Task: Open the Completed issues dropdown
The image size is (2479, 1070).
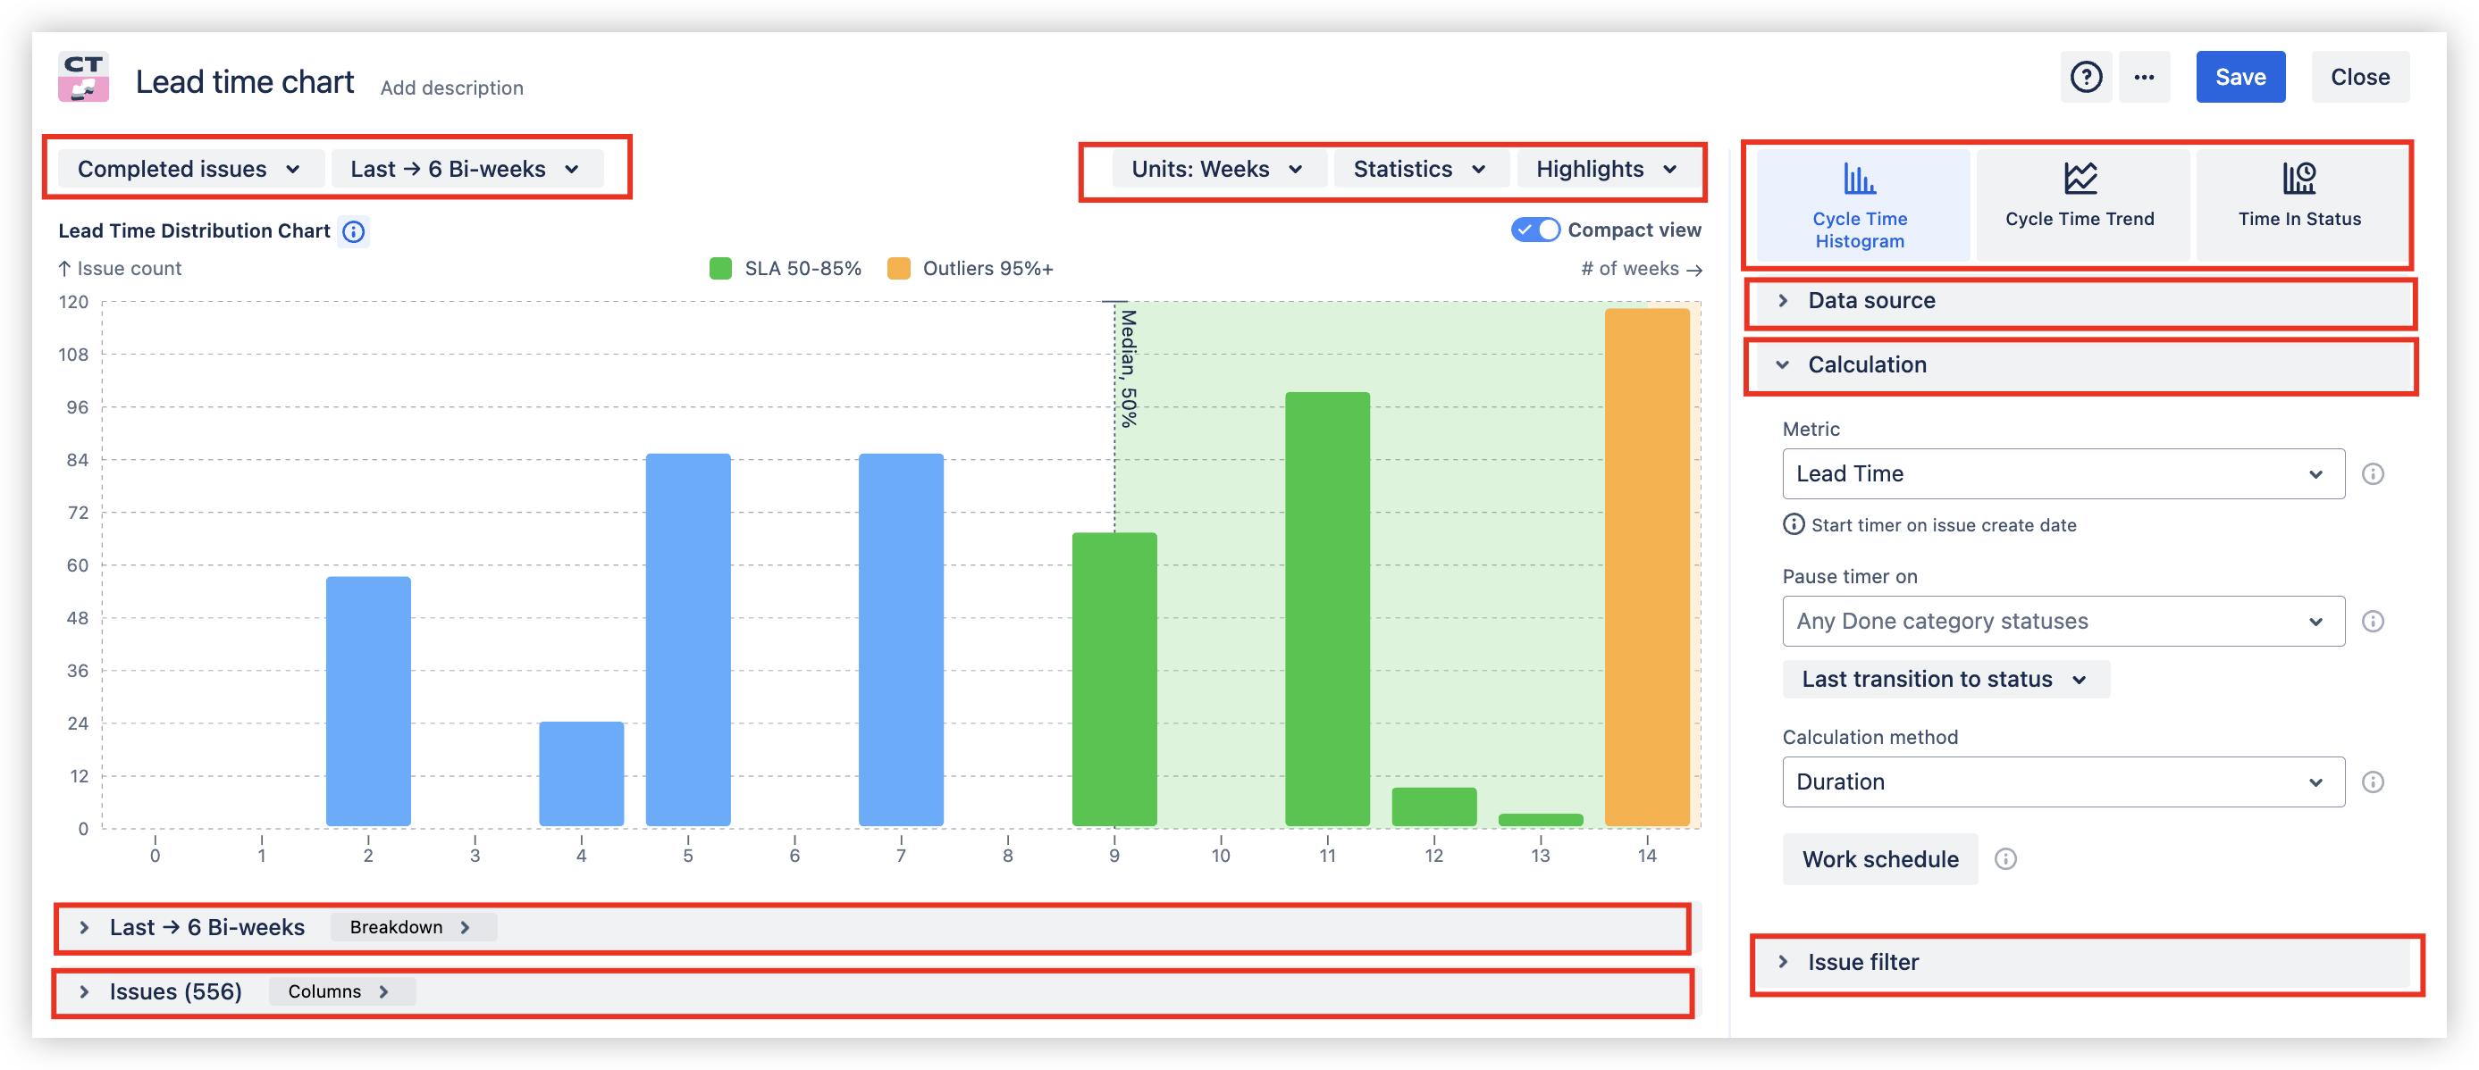Action: pos(189,169)
